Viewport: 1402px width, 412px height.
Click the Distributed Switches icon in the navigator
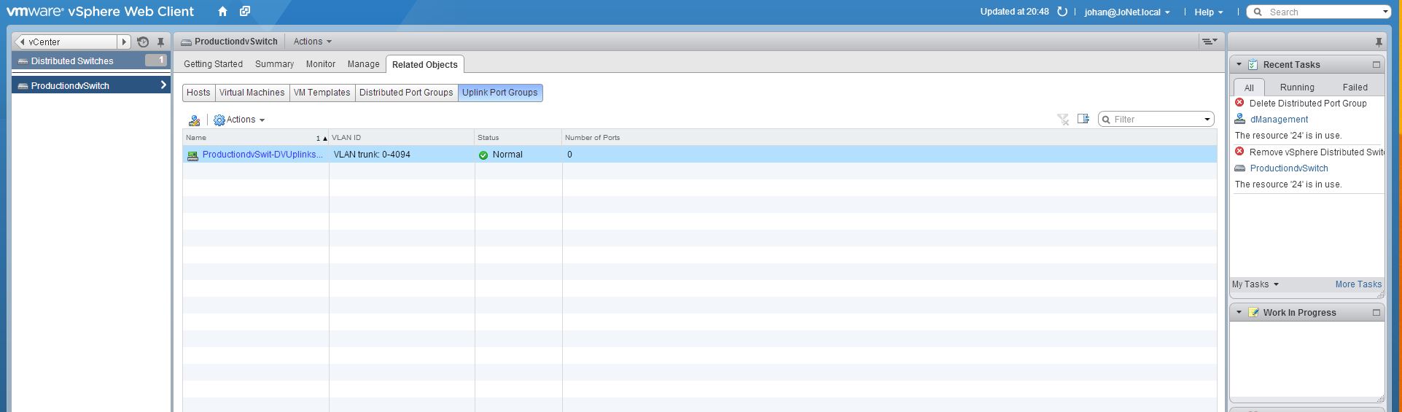pos(23,61)
